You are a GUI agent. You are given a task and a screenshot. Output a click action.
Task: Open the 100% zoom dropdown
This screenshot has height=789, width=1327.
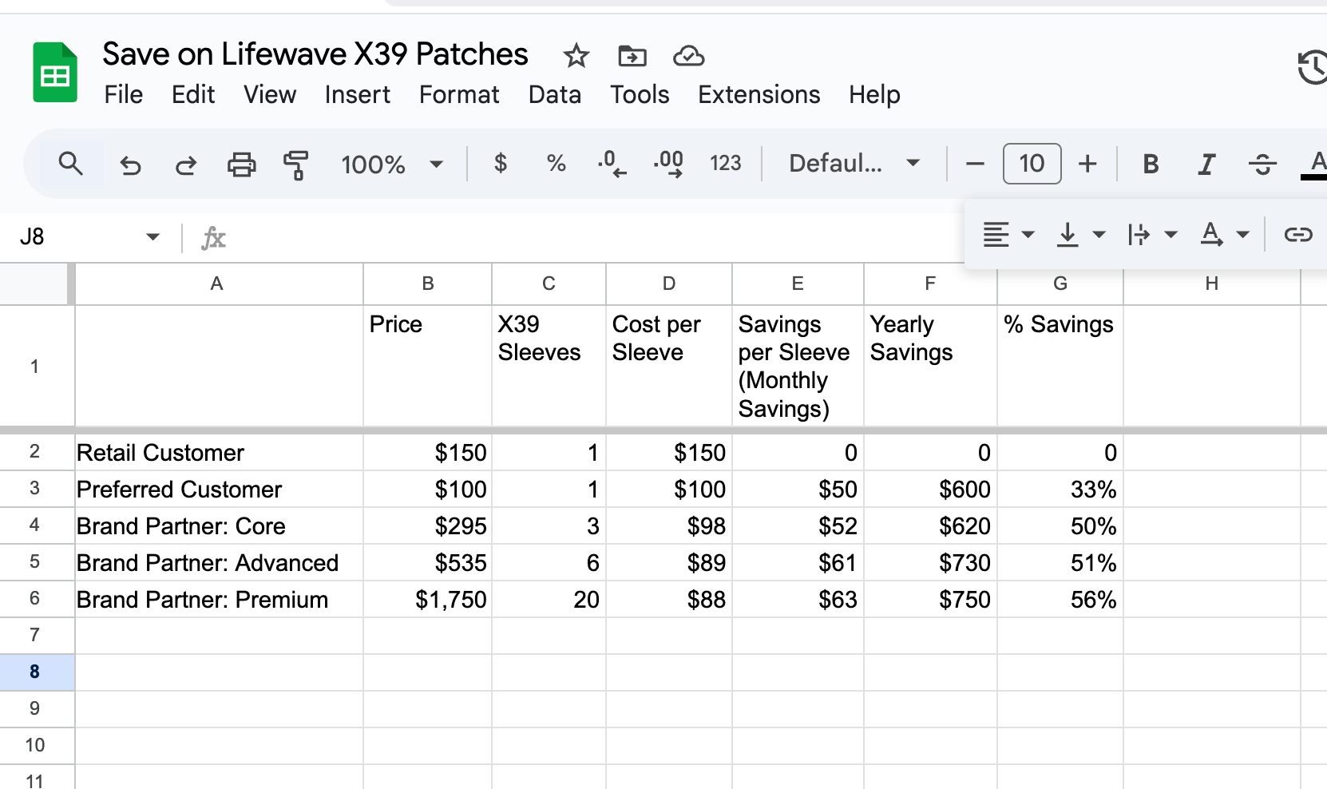(x=391, y=165)
